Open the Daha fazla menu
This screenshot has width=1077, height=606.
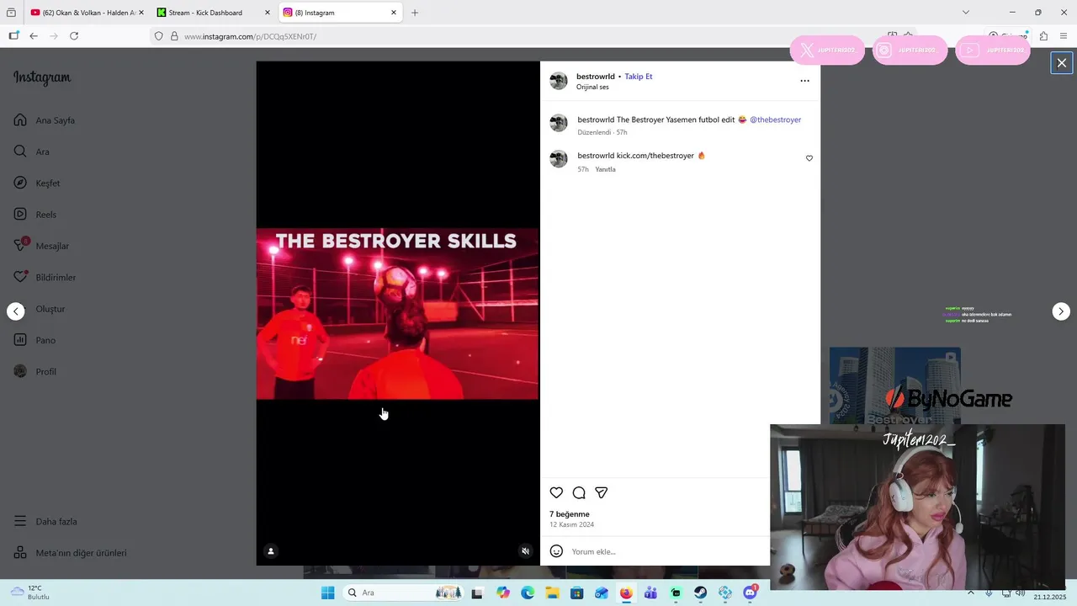point(45,522)
